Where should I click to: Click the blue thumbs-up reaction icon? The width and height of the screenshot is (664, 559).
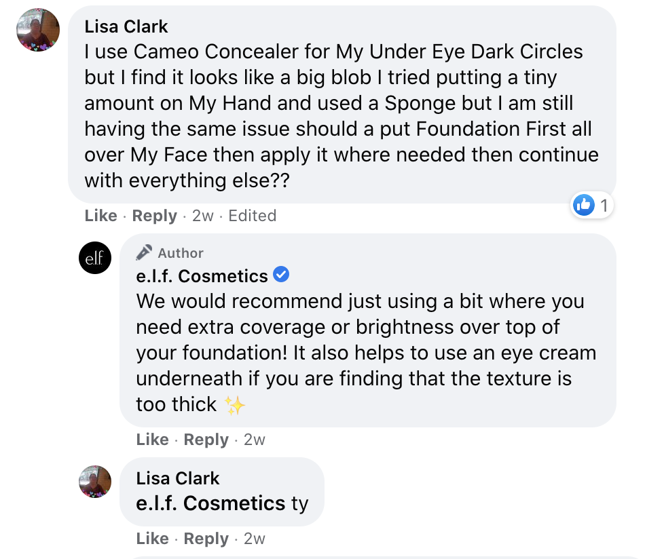(584, 206)
